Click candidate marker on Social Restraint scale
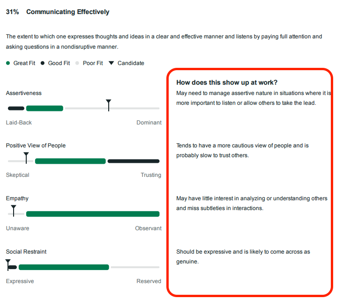The image size is (343, 306). (x=8, y=264)
